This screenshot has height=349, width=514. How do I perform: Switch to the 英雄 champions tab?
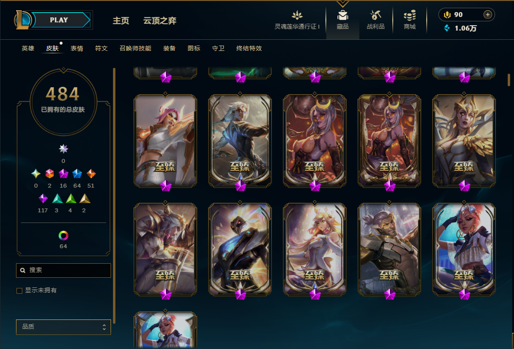28,48
